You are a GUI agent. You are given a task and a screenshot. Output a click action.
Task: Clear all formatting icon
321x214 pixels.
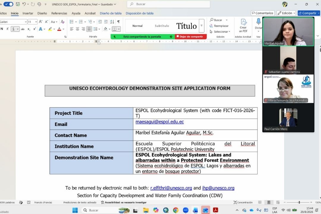[63, 22]
